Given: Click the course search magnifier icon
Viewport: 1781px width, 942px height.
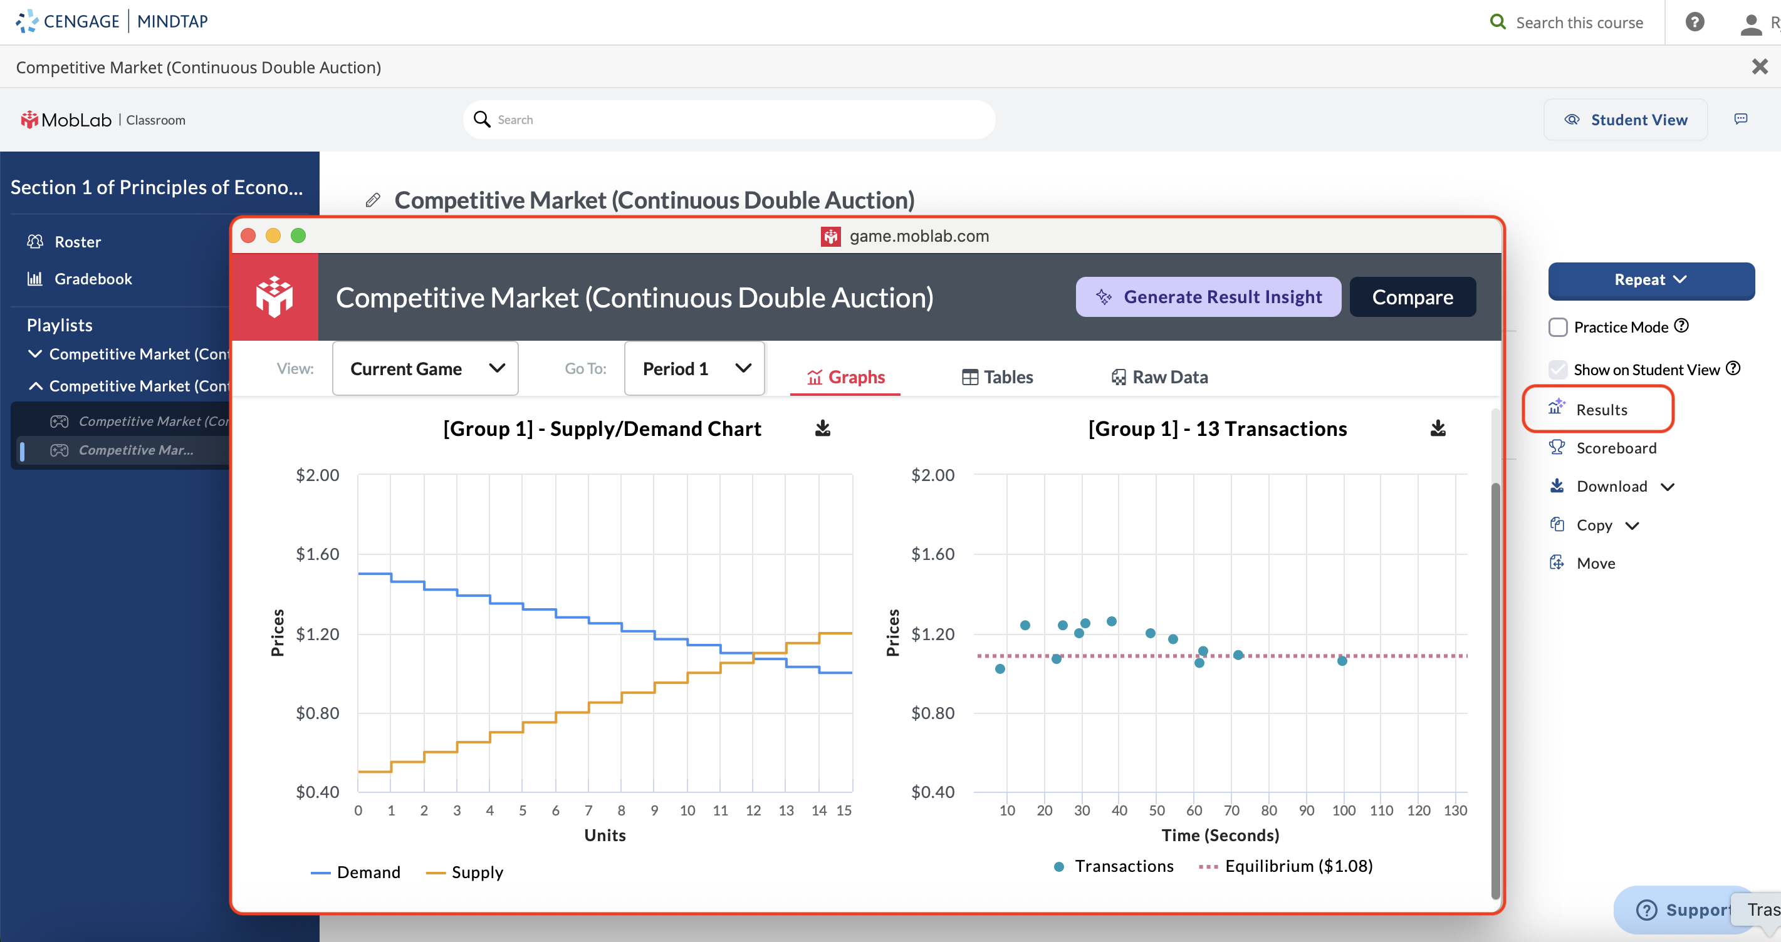Looking at the screenshot, I should coord(1498,22).
